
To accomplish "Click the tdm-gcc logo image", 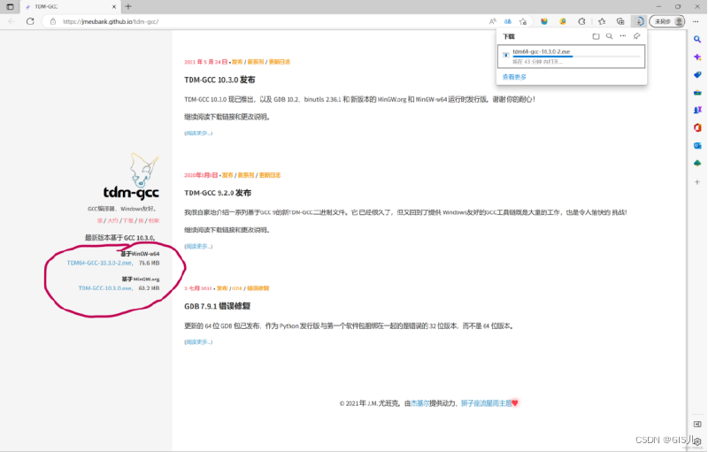I will 131,176.
